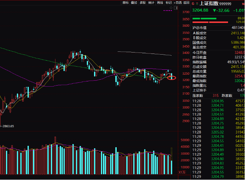
Task: Click the 今日开盘 row label
Action: pyautogui.click(x=199, y=52)
